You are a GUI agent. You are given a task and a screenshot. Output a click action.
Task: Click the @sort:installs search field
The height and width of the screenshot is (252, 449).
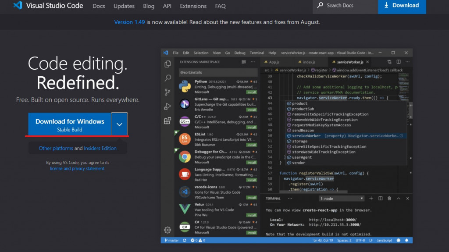[x=218, y=72]
